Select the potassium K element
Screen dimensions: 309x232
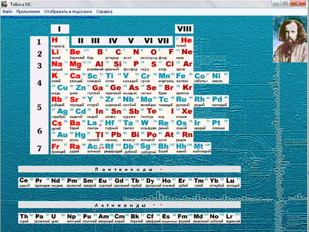pyautogui.click(x=60, y=77)
